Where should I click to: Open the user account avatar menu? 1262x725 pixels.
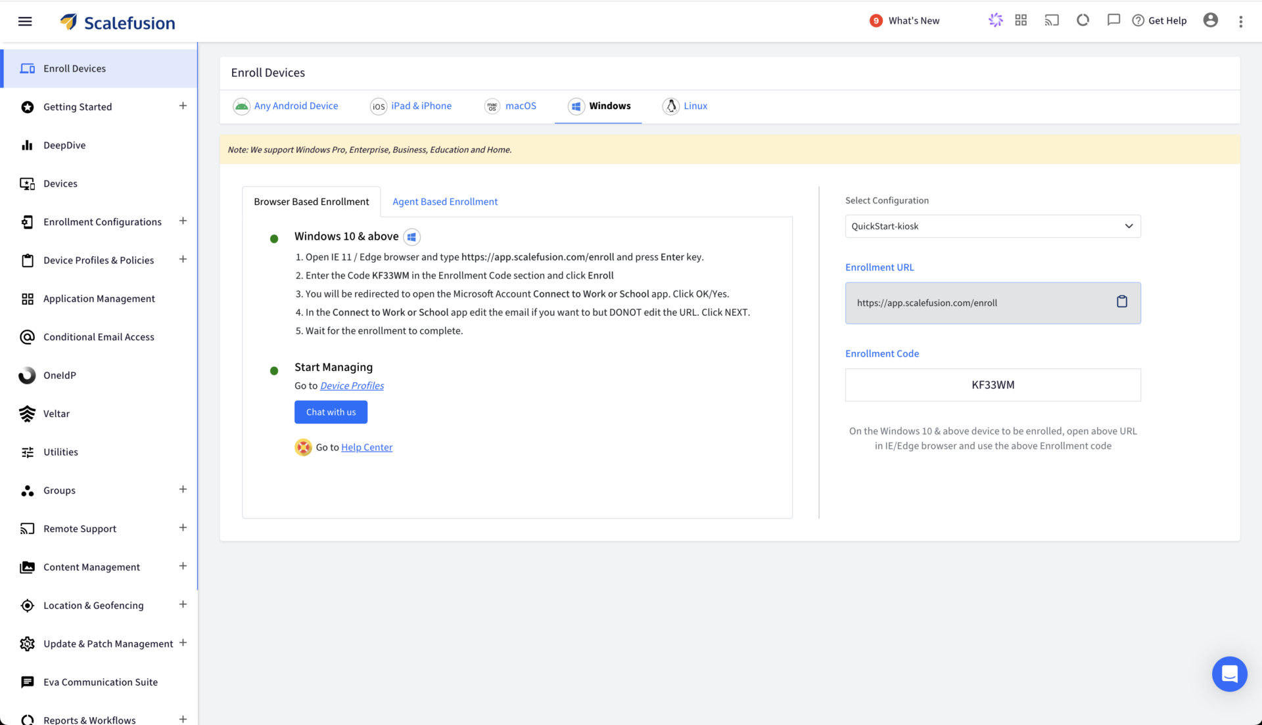pos(1210,20)
